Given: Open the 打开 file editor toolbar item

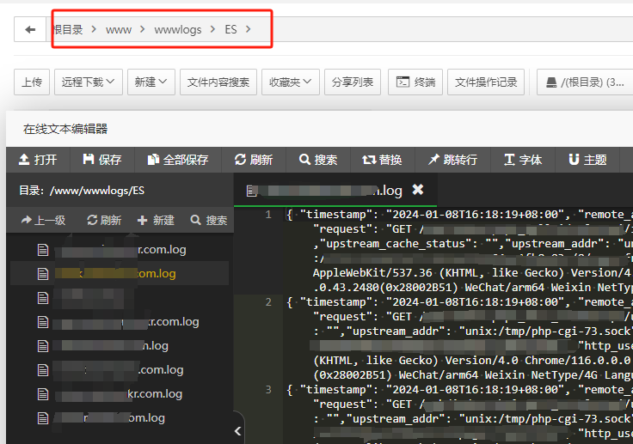Looking at the screenshot, I should click(38, 160).
